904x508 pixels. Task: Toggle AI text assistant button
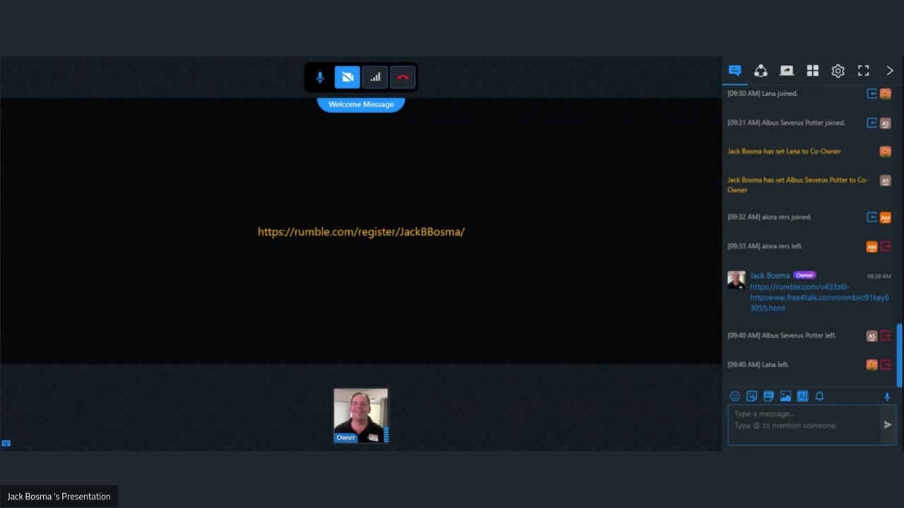[802, 397]
